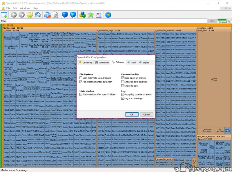
Task: Start a new master scan refresh icon
Action: pyautogui.click(x=47, y=15)
